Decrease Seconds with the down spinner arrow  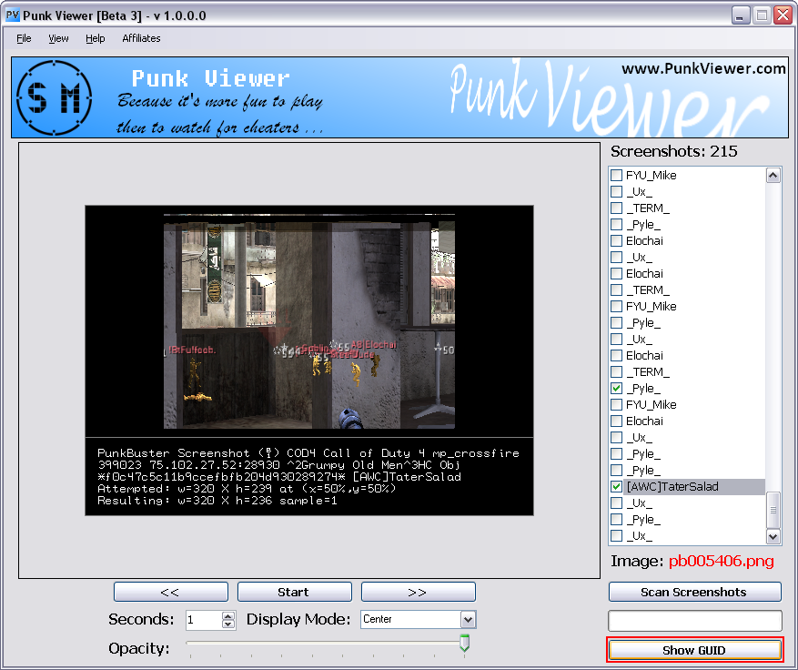click(228, 624)
